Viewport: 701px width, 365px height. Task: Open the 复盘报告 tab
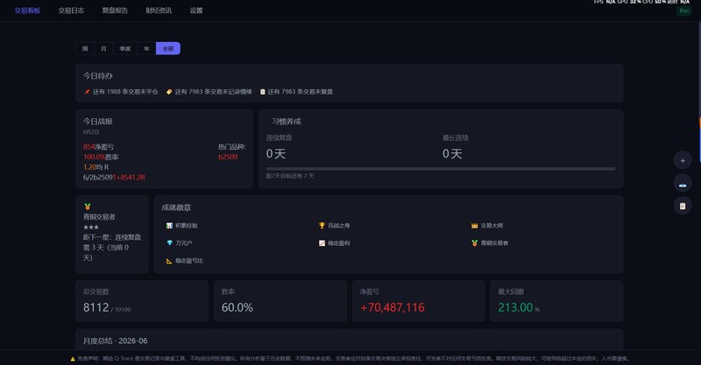pos(115,11)
